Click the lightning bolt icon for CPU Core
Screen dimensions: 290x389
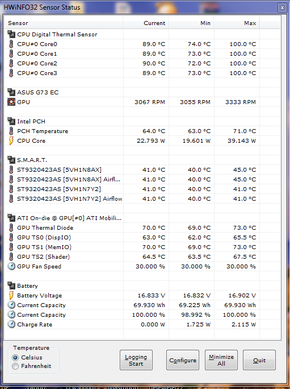click(x=11, y=140)
